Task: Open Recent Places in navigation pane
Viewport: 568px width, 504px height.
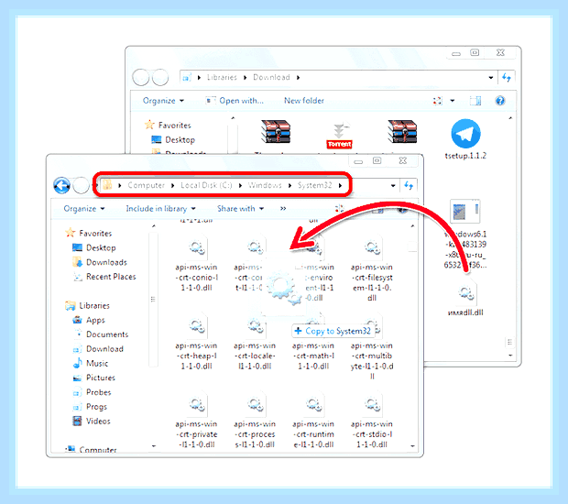Action: point(104,277)
